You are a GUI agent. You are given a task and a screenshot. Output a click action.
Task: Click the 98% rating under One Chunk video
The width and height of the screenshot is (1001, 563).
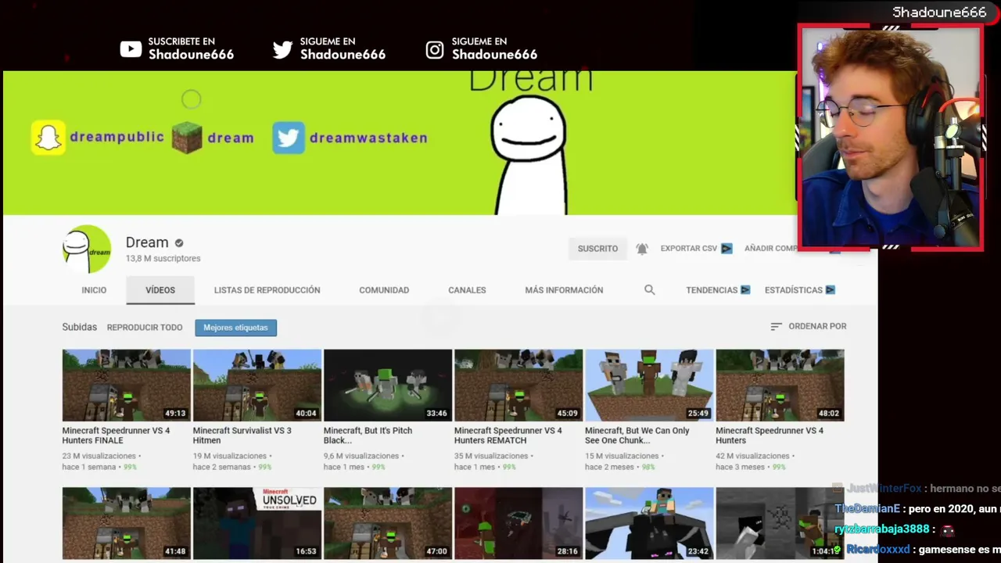(648, 468)
